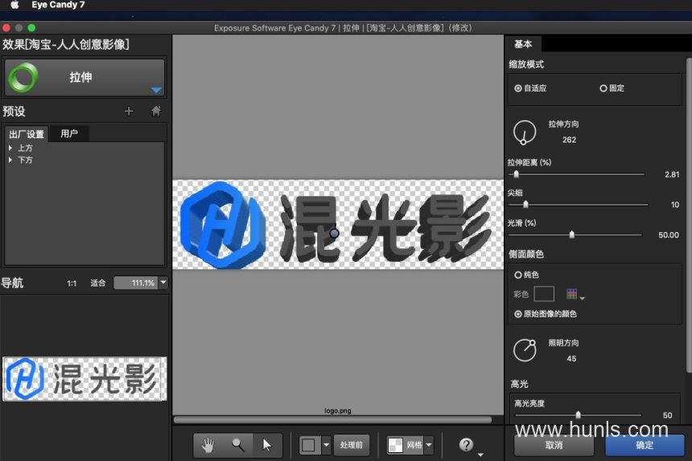Click the 光滑 smoothness slider handle
The image size is (692, 461).
tap(572, 235)
